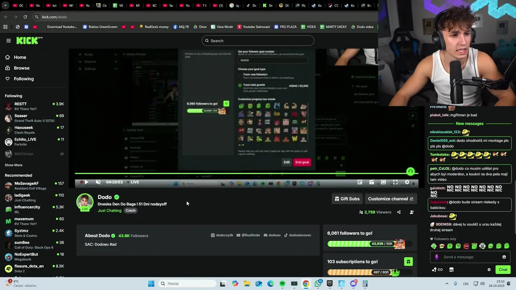Image resolution: width=516 pixels, height=290 pixels.
Task: Select the Czech language tag
Action: point(130,211)
